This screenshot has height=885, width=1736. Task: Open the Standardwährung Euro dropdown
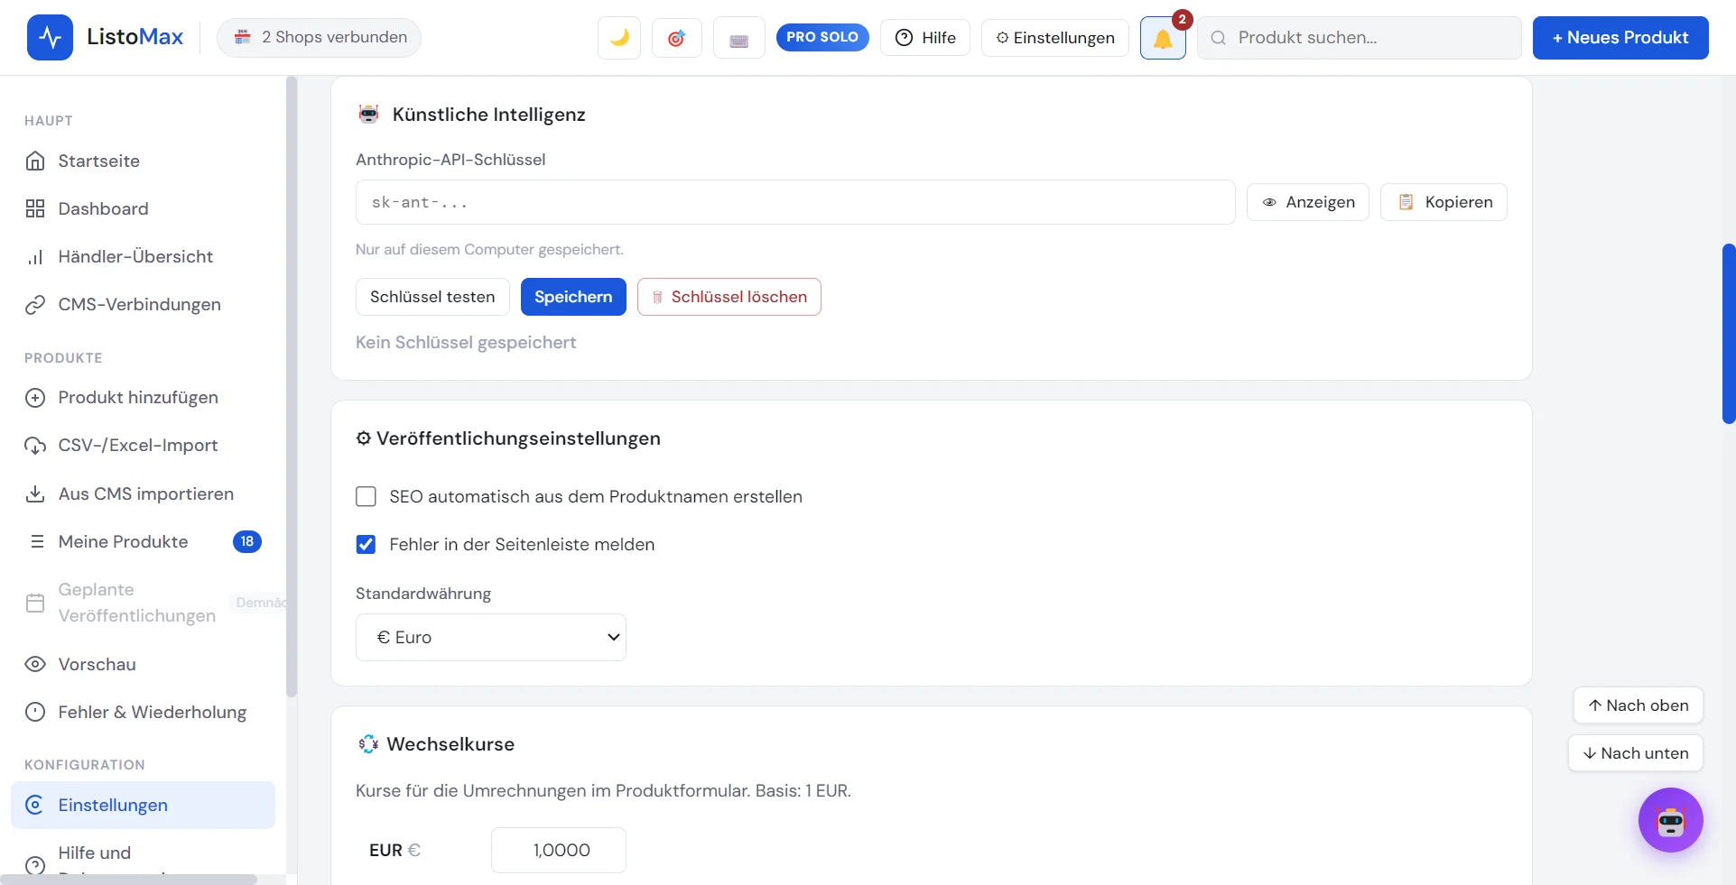point(491,637)
